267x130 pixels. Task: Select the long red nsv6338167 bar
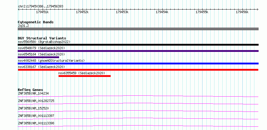pos(138,70)
